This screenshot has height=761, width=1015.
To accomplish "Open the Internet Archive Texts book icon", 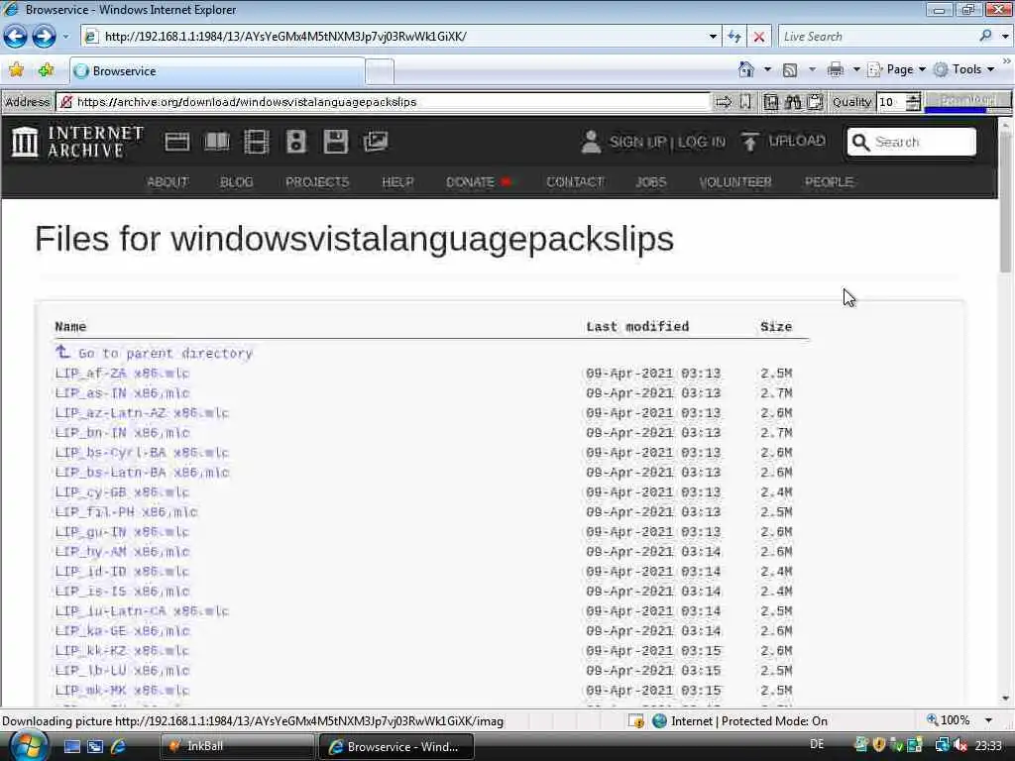I will click(217, 142).
